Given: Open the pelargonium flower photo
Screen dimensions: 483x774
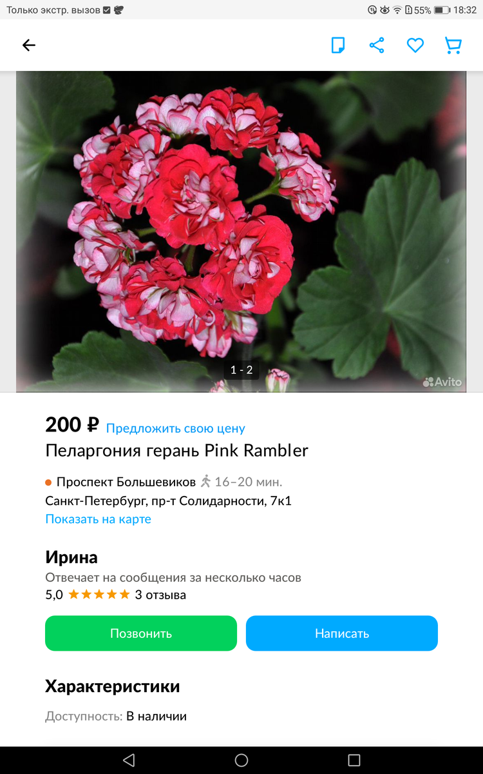Looking at the screenshot, I should (241, 231).
